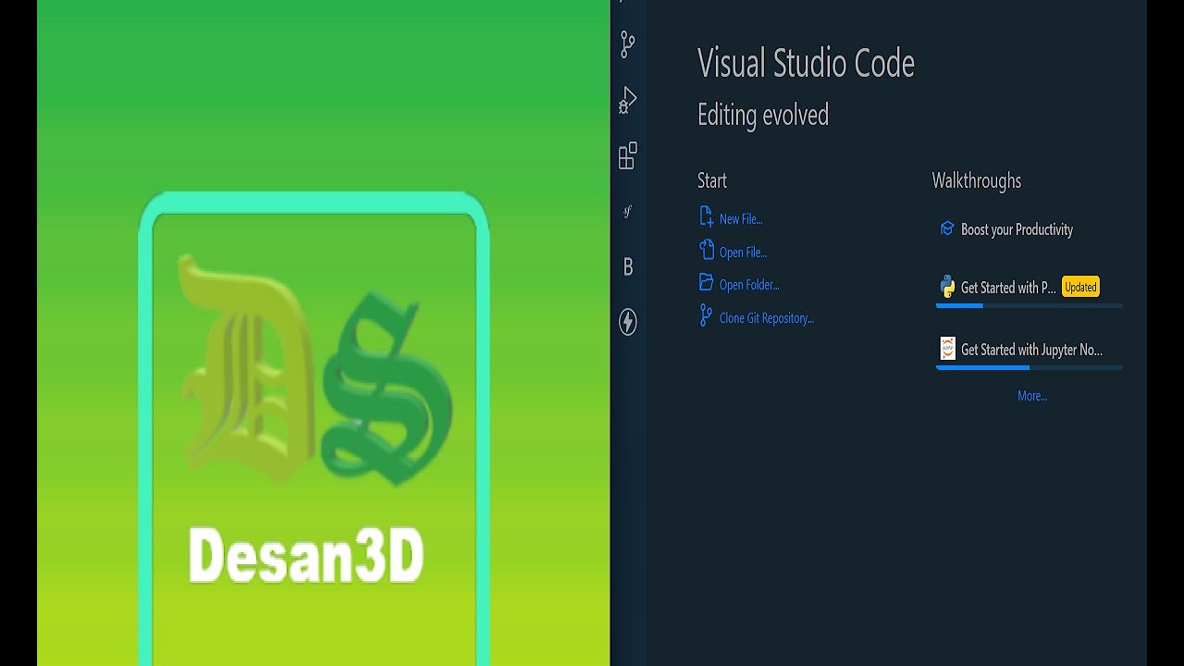Image resolution: width=1184 pixels, height=666 pixels.
Task: Click the Jupyter logo icon in Walkthroughs
Action: (947, 349)
